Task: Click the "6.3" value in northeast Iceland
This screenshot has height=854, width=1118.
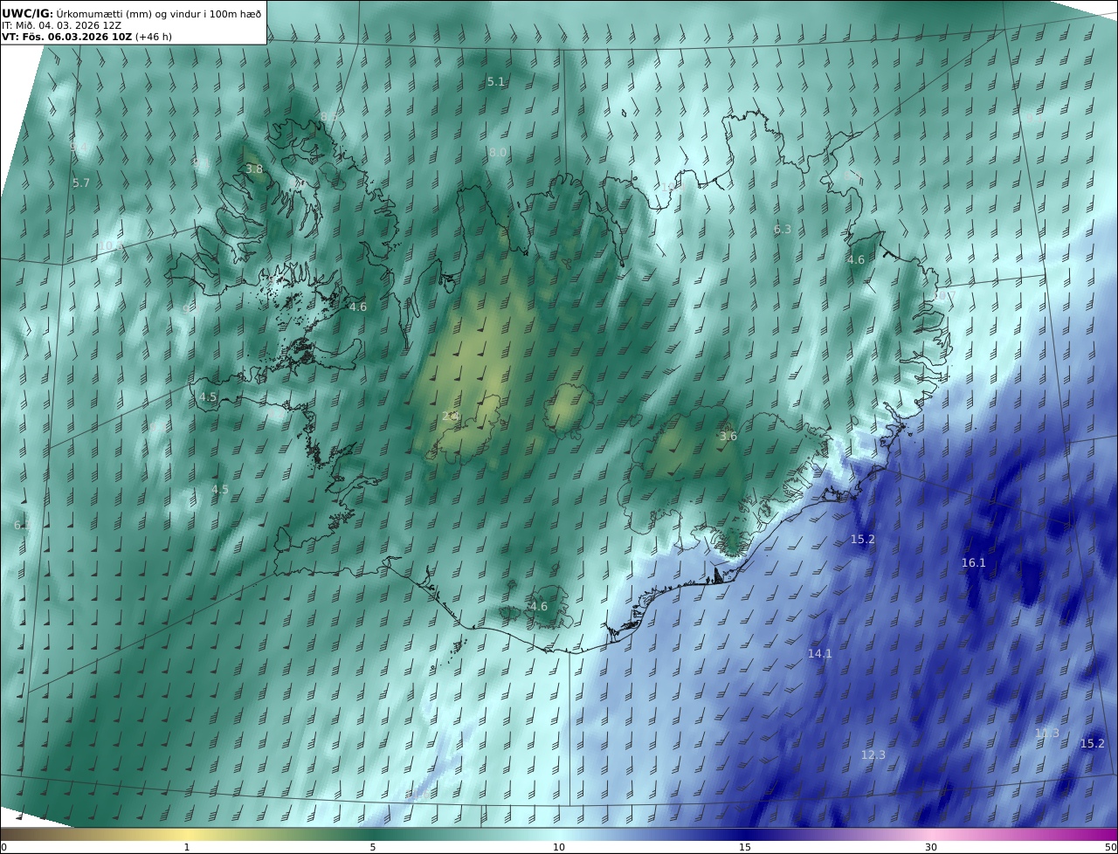Action: pos(783,229)
